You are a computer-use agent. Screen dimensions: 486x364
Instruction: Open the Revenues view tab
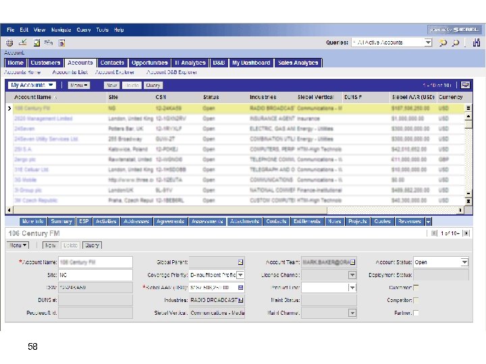[410, 222]
